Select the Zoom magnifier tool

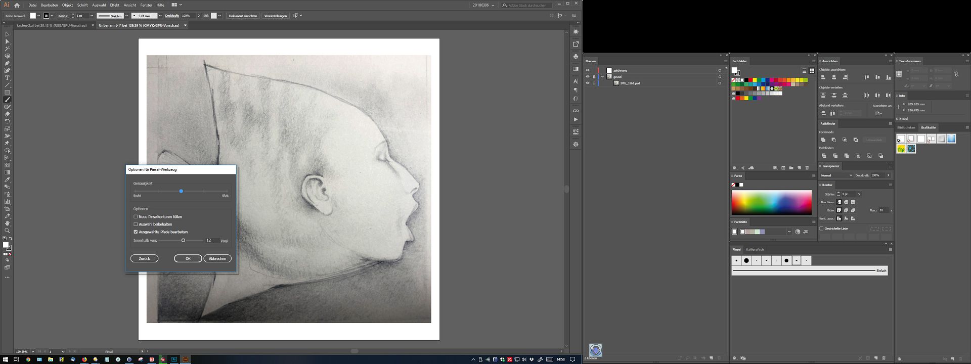(7, 231)
